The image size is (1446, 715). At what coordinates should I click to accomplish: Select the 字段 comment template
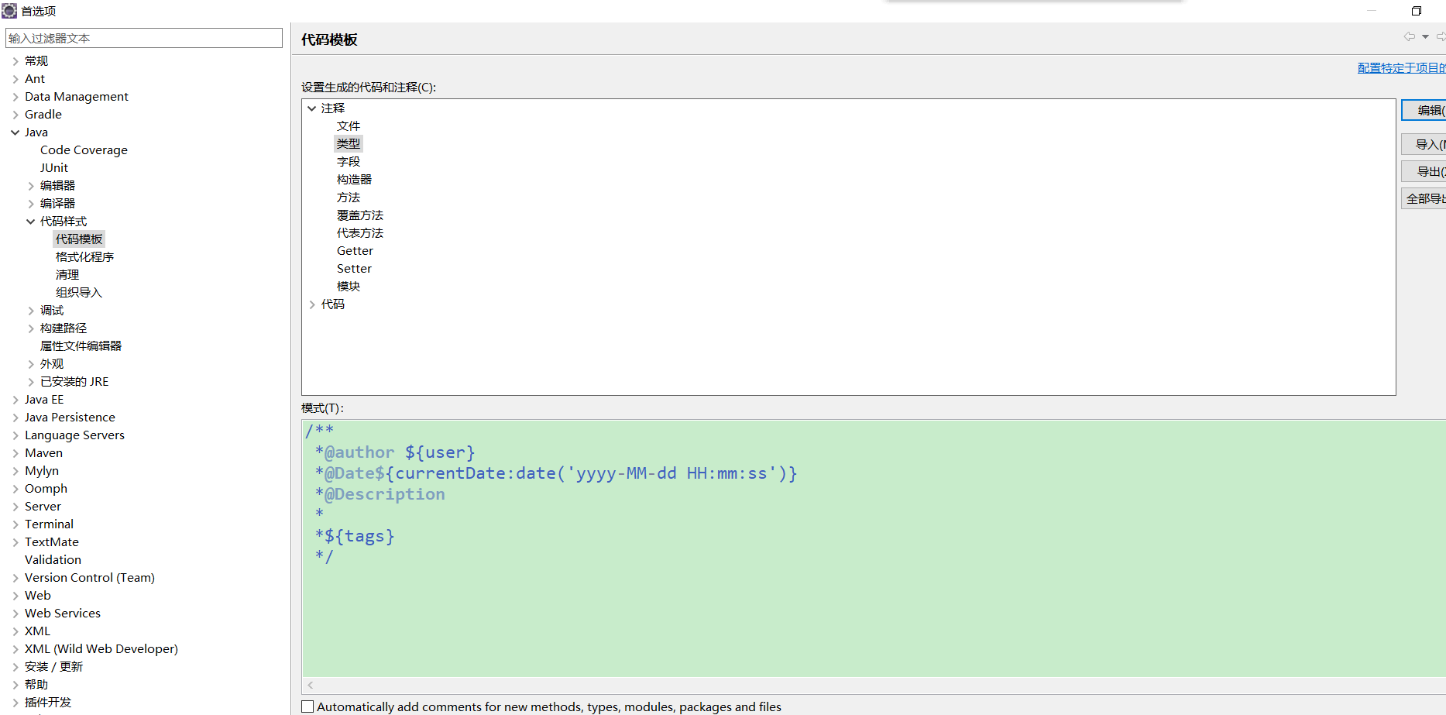[x=349, y=162]
